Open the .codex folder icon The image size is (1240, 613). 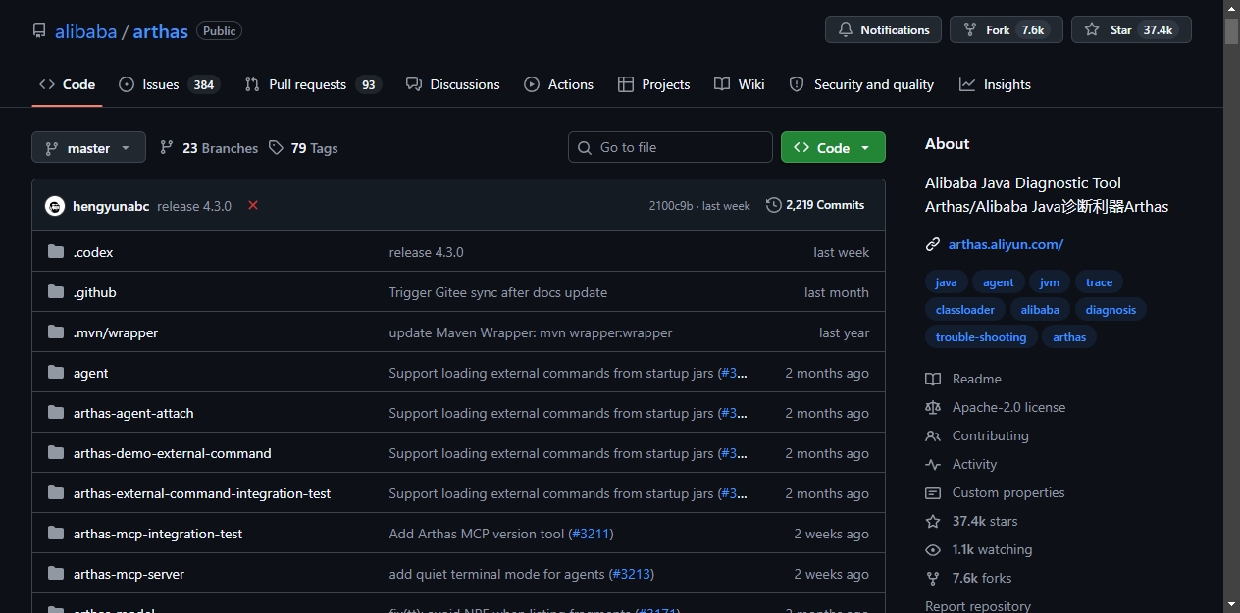tap(56, 252)
